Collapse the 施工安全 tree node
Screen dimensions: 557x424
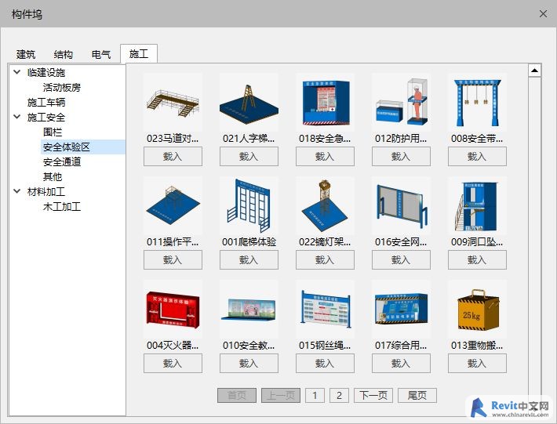tap(16, 117)
